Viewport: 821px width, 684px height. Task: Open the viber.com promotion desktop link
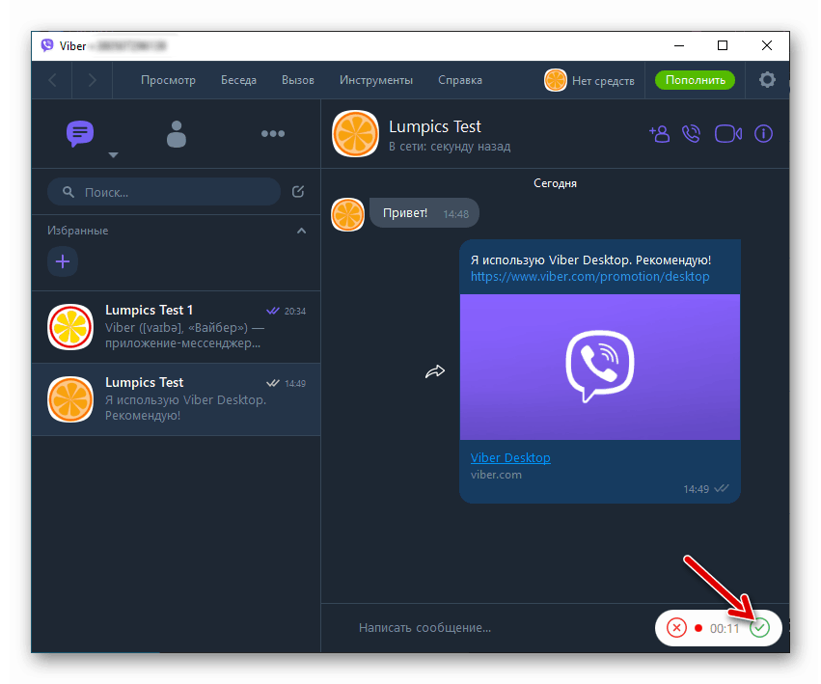(589, 277)
